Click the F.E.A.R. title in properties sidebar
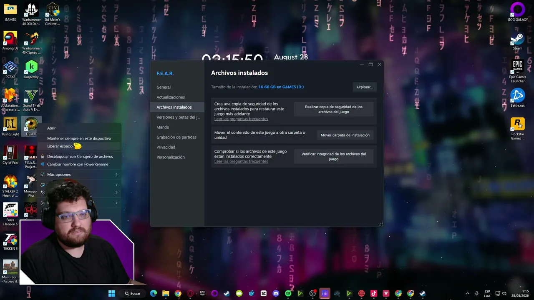Screen dimensions: 534x300 tap(165, 73)
